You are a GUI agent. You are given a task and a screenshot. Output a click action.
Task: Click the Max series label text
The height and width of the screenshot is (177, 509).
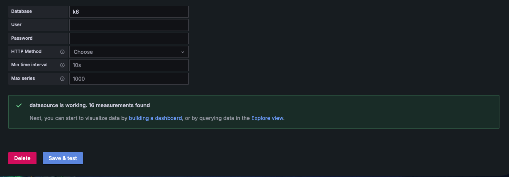(x=23, y=78)
